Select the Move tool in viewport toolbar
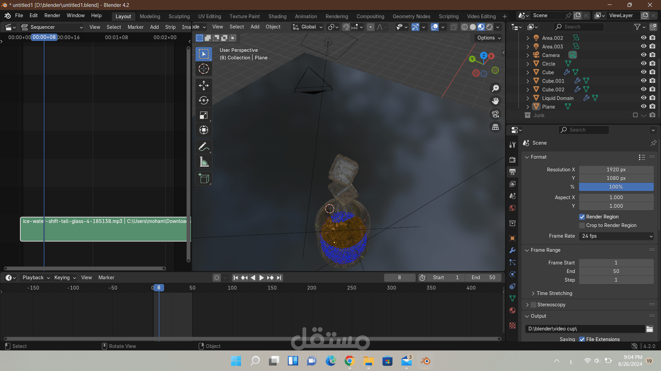The height and width of the screenshot is (371, 661). pos(204,85)
